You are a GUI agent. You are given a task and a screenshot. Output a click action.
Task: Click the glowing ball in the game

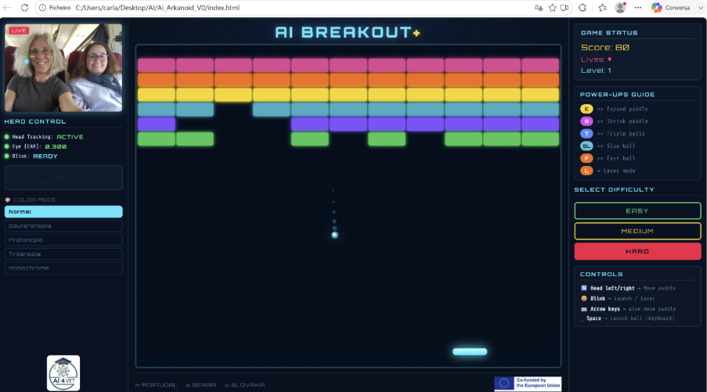point(334,235)
